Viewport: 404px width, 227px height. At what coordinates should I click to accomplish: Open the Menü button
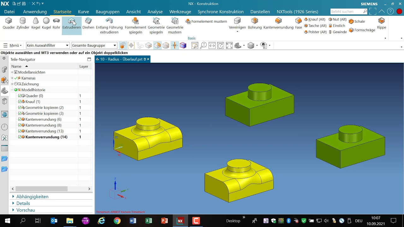[x=12, y=45]
